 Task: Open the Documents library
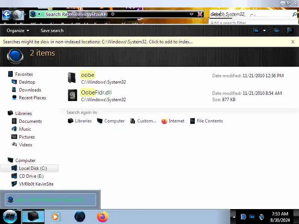[x=27, y=121]
